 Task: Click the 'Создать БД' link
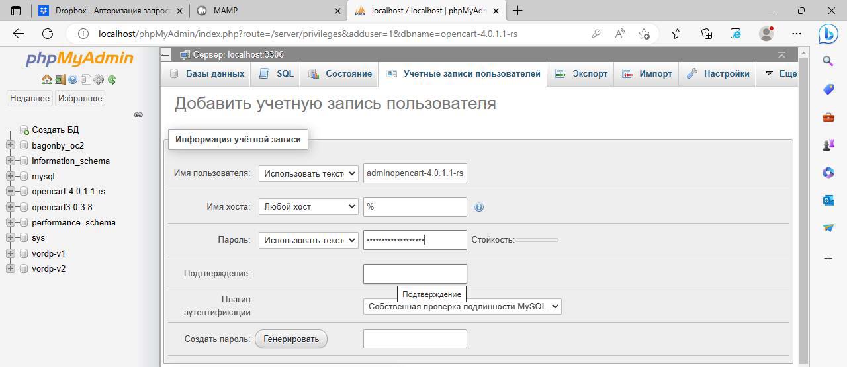(x=55, y=130)
